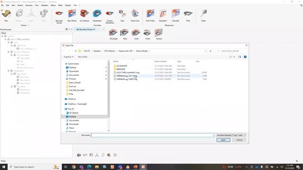Close the Post Browser panel

coord(71,29)
